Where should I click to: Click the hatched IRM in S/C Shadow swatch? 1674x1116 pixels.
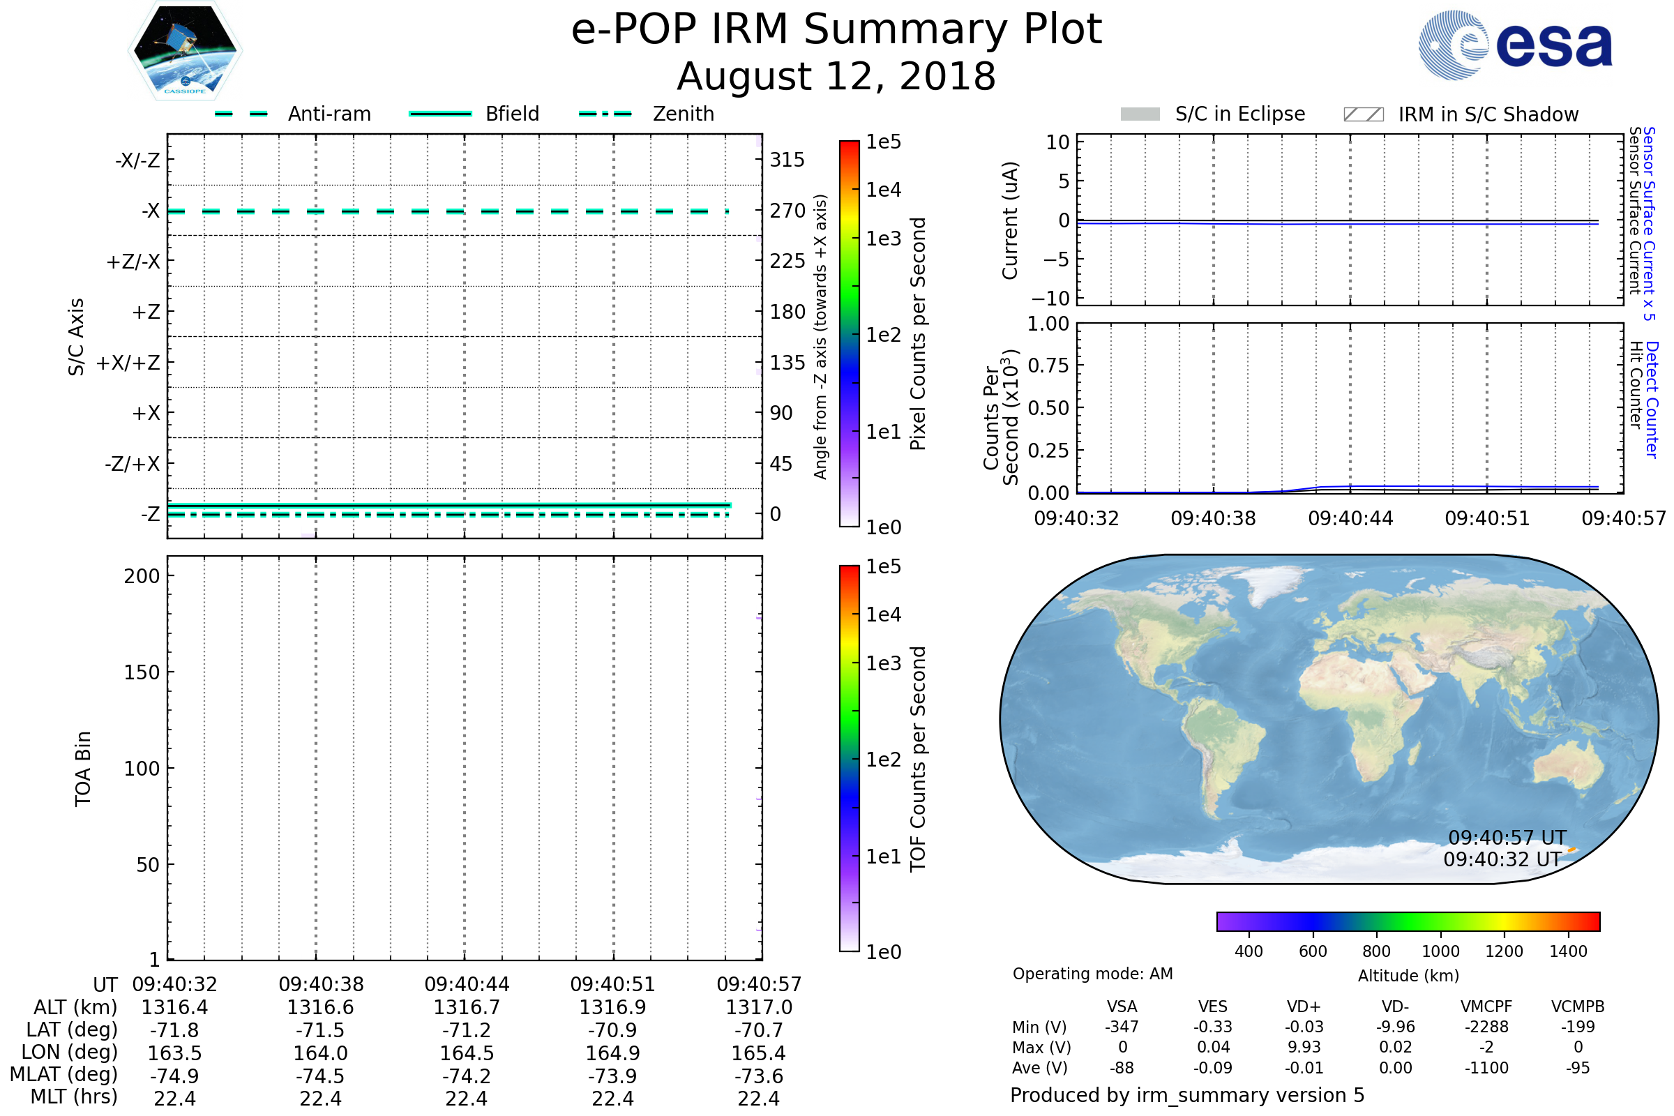[x=1363, y=114]
